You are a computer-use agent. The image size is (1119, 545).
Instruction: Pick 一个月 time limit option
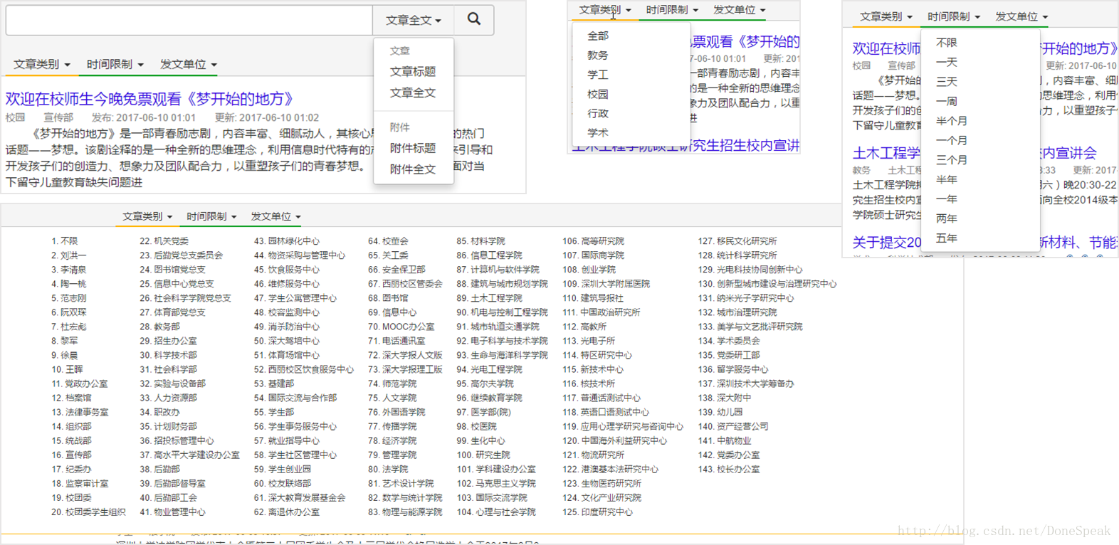952,140
